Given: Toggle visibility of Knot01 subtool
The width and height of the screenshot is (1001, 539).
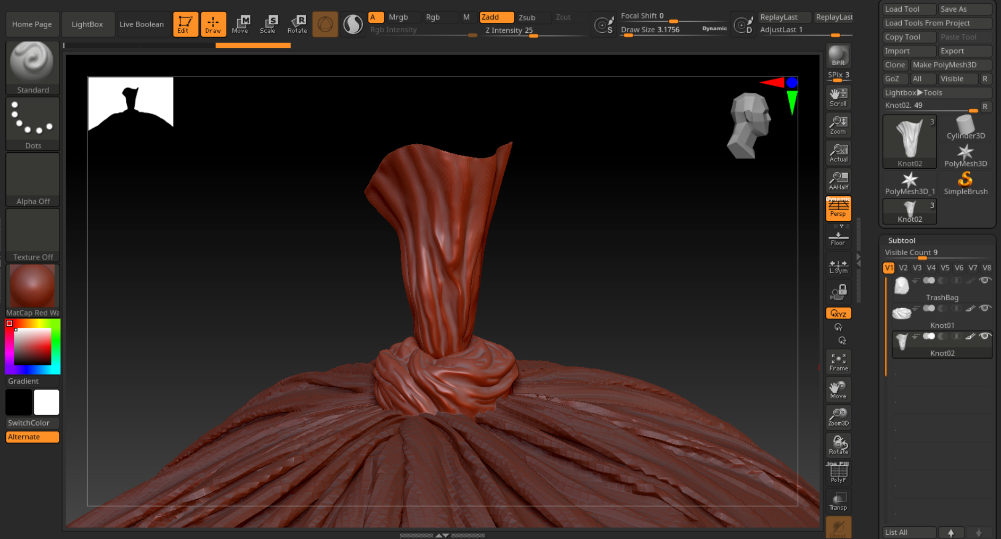Looking at the screenshot, I should tap(985, 308).
